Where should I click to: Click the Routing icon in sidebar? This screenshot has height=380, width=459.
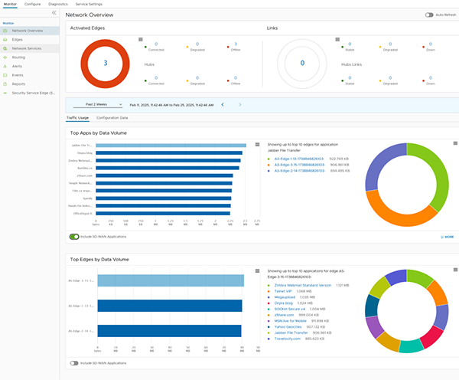[5, 57]
